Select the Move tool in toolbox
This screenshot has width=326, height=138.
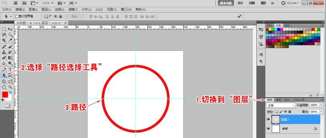[10, 29]
